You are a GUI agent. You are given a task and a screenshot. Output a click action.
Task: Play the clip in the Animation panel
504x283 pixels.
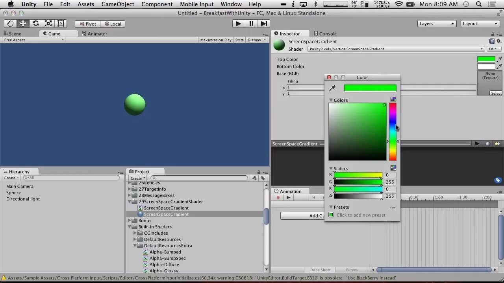click(288, 198)
